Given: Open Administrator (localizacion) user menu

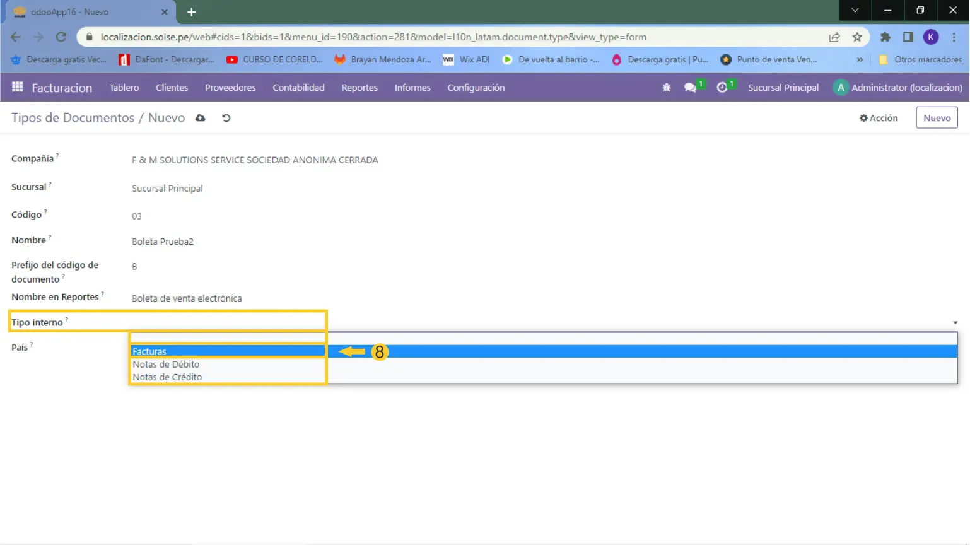Looking at the screenshot, I should point(898,88).
